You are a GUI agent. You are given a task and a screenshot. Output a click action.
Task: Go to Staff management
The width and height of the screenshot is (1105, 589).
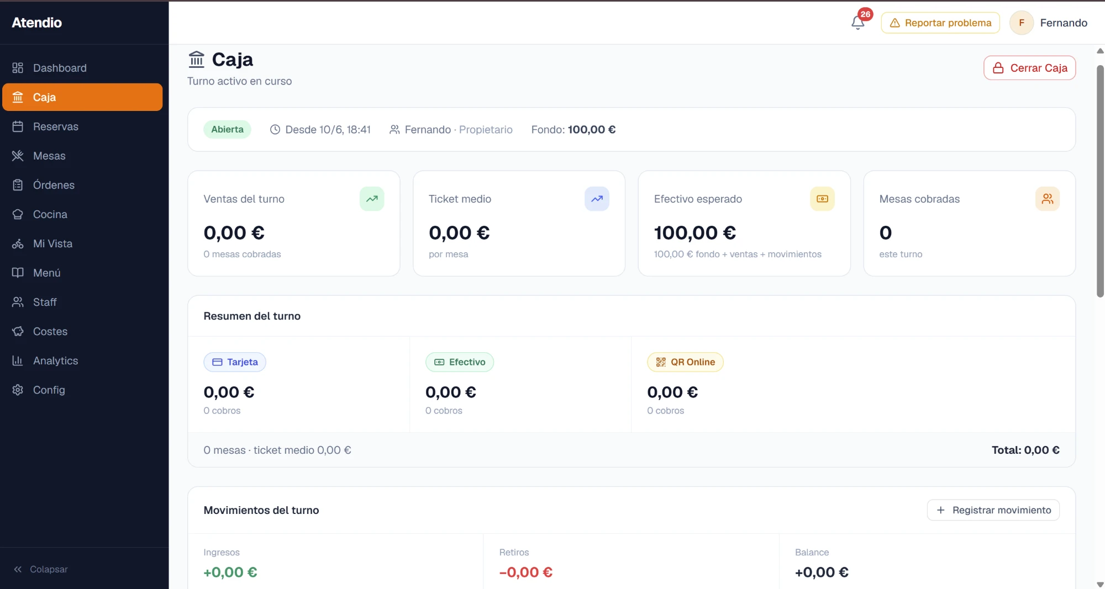point(82,302)
